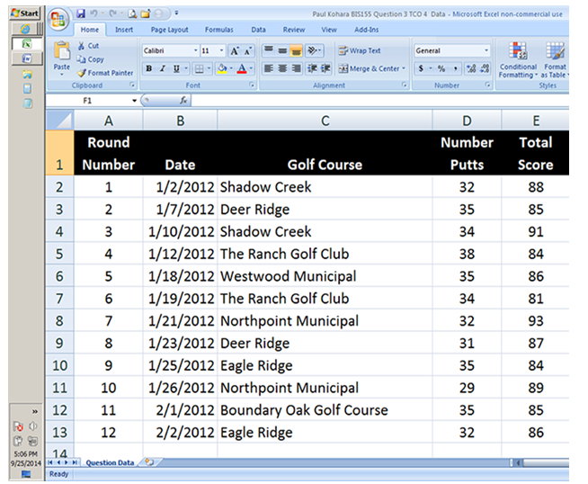The height and width of the screenshot is (484, 588).
Task: Toggle Bold formatting
Action: [x=149, y=68]
